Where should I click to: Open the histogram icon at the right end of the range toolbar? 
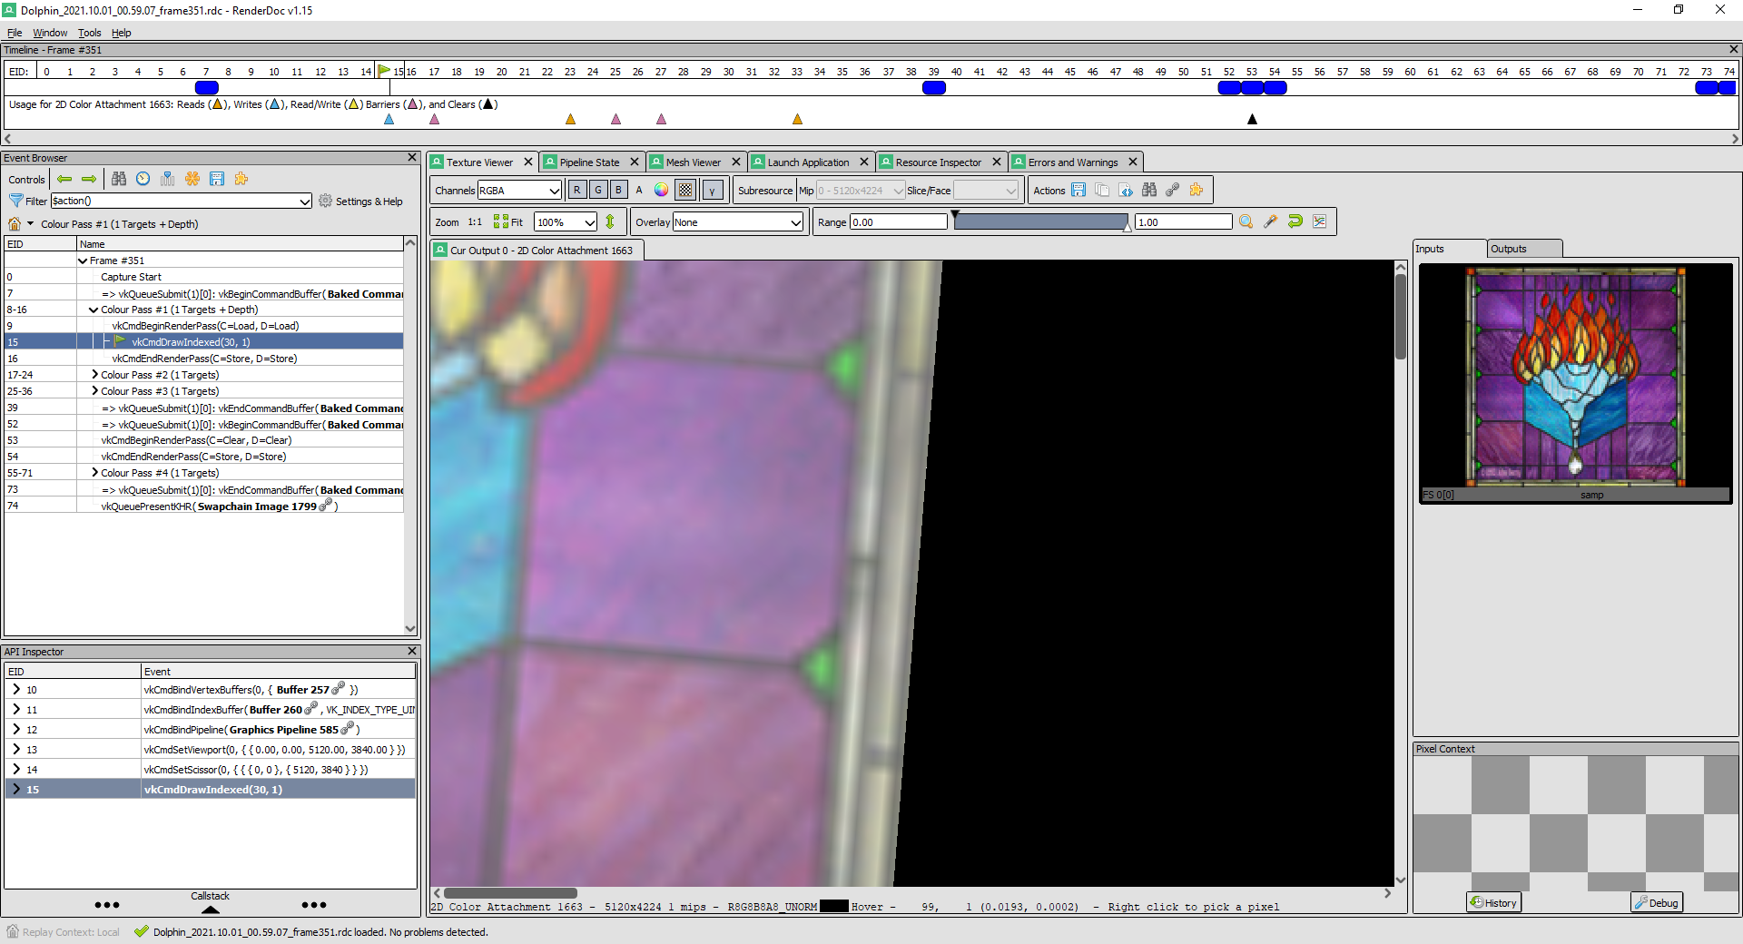1320,221
